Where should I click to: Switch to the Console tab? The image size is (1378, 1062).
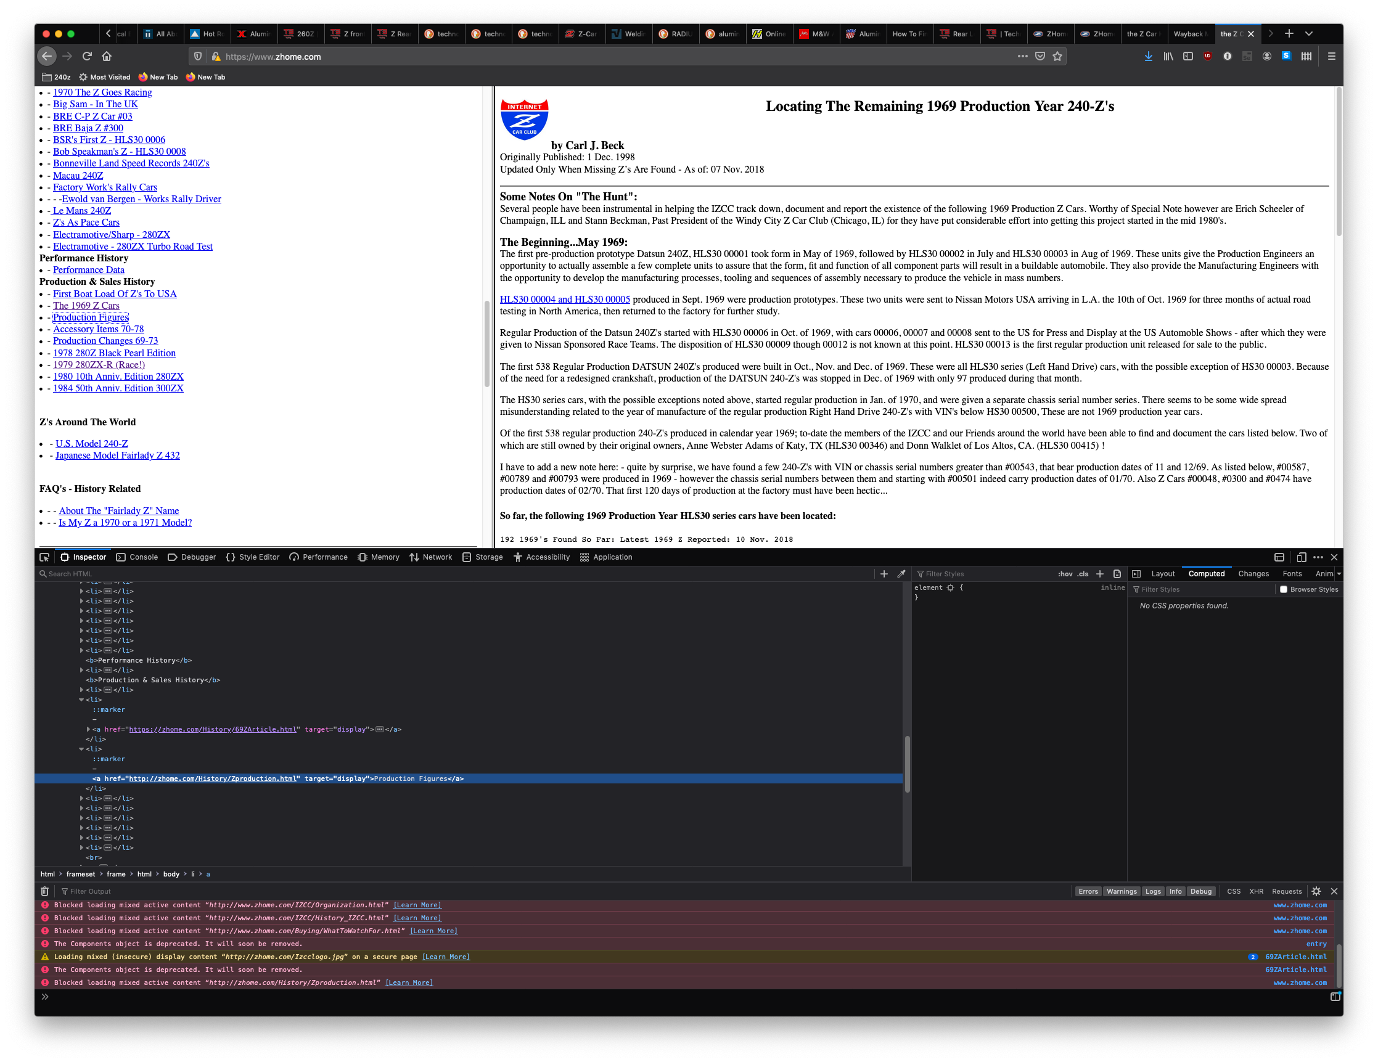point(137,557)
